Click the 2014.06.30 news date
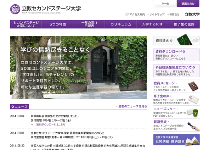 coord(17,146)
